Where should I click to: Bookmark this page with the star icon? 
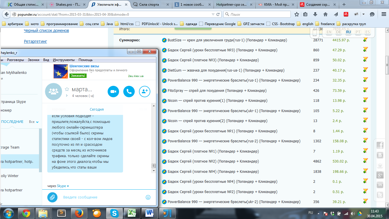click(x=297, y=14)
